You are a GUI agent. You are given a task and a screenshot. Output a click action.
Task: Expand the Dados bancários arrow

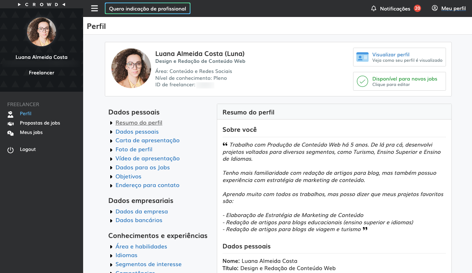[111, 221]
